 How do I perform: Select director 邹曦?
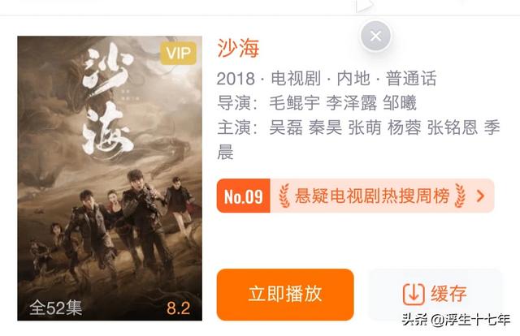click(400, 103)
